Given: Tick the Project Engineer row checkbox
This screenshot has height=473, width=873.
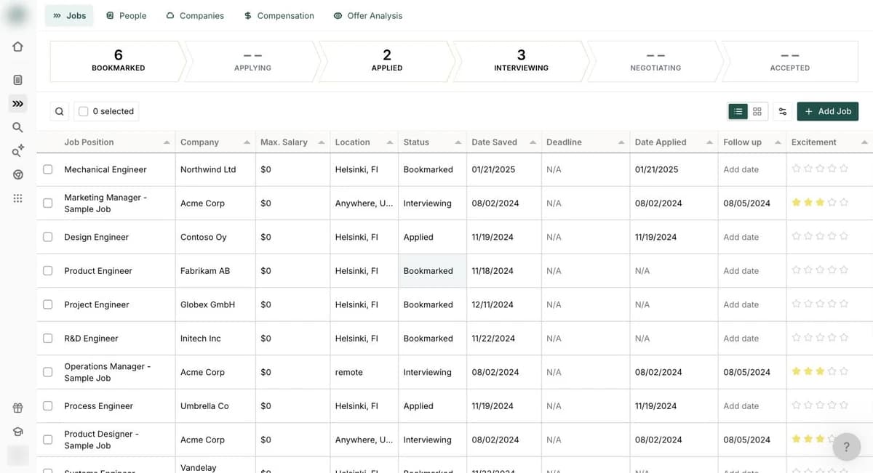Looking at the screenshot, I should (x=48, y=304).
